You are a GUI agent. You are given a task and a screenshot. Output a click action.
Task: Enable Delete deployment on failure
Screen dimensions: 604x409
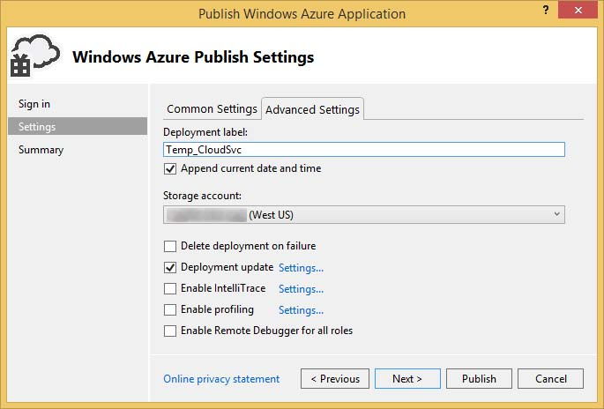(171, 246)
